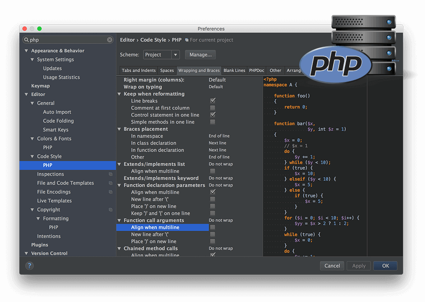
Task: Click Right margin Default value
Action: tap(217, 79)
